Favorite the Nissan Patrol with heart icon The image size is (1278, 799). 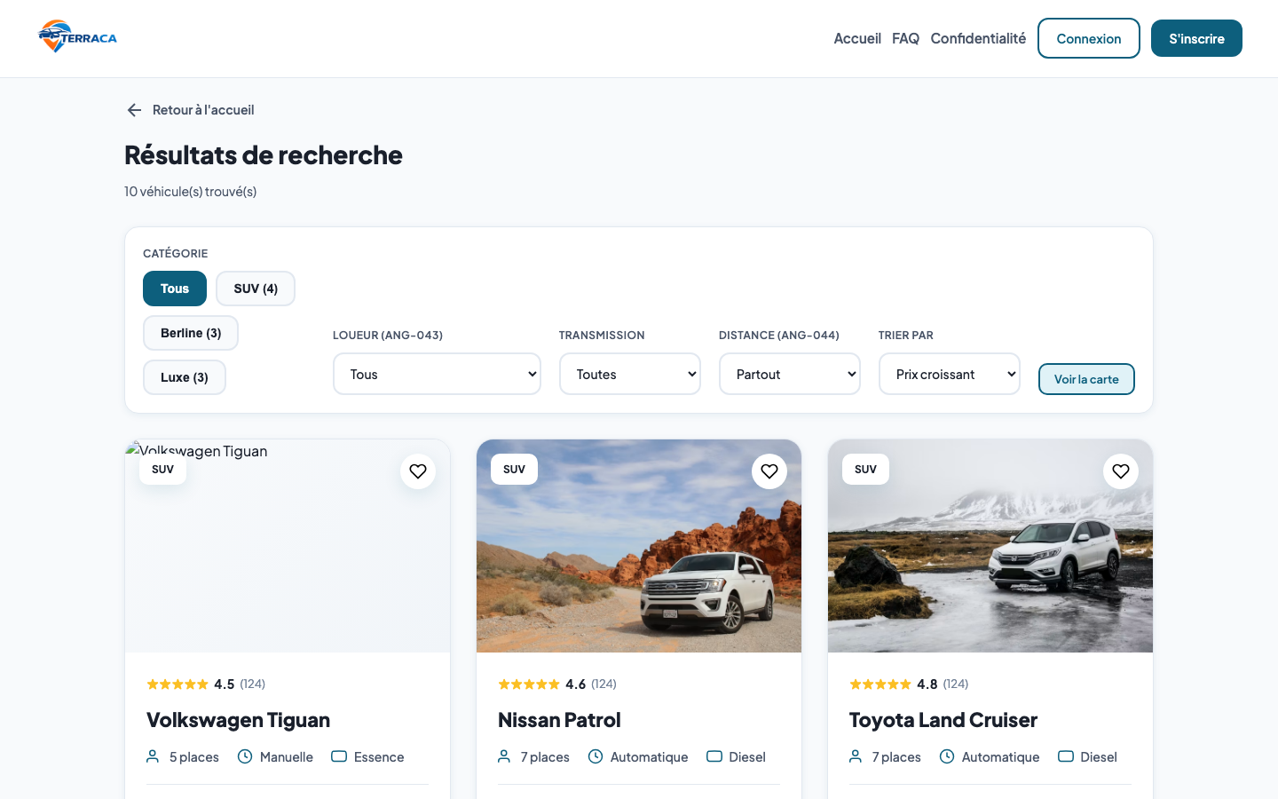click(x=769, y=471)
